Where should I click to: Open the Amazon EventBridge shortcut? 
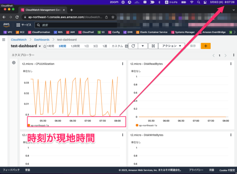point(212,32)
